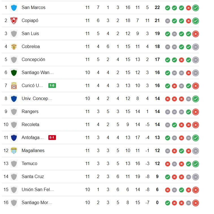The width and height of the screenshot is (214, 214).
Task: Open the San Luis team name
Action: tap(30, 34)
